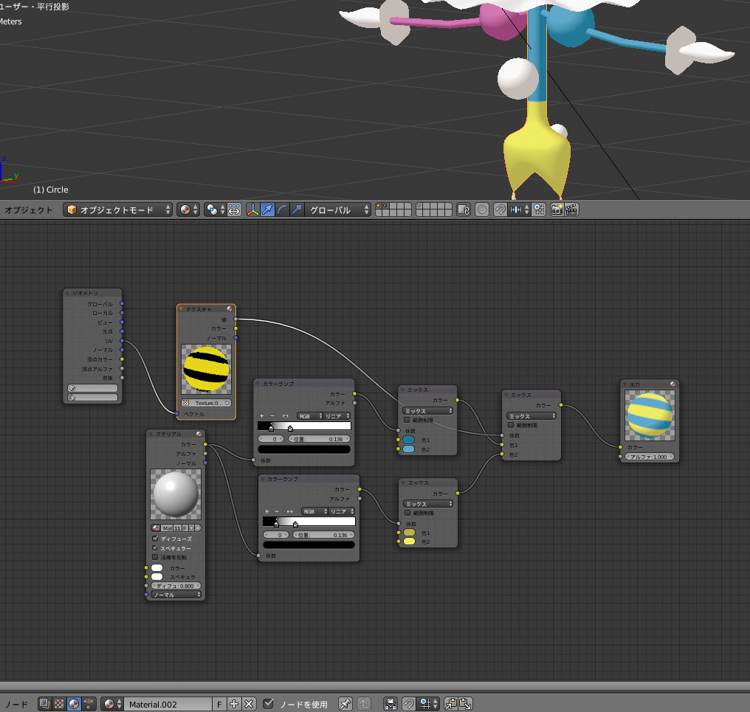The image size is (750, 712).
Task: Click the X unlink material button
Action: (249, 704)
